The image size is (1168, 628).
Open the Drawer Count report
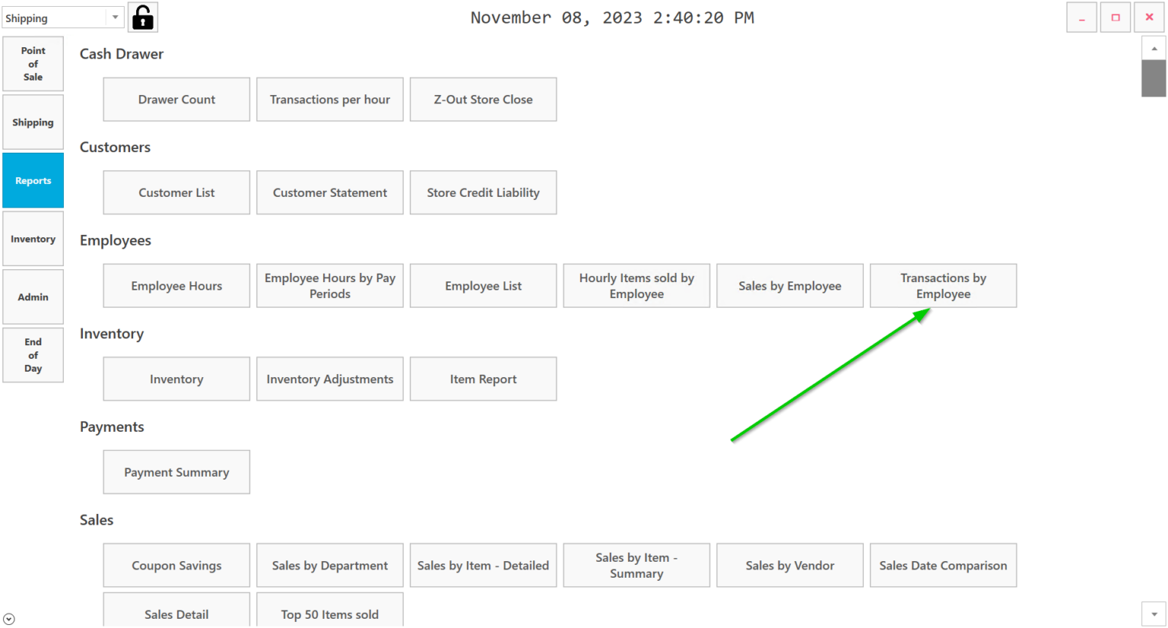coord(176,99)
